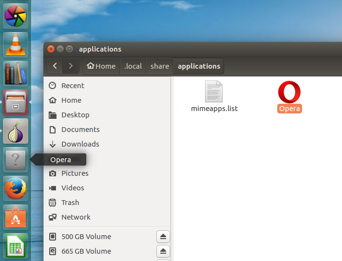Eject the 500 GB Volume
The image size is (342, 261).
point(163,237)
